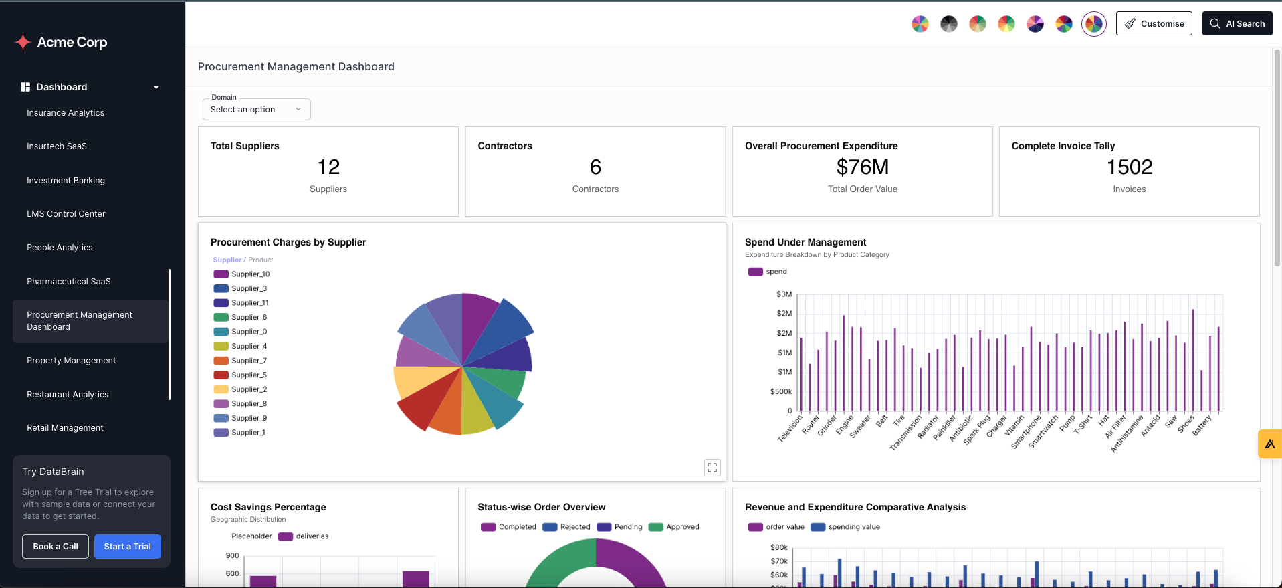Toggle Approved legend in Order Overview
This screenshot has width=1282, height=588.
click(x=674, y=527)
